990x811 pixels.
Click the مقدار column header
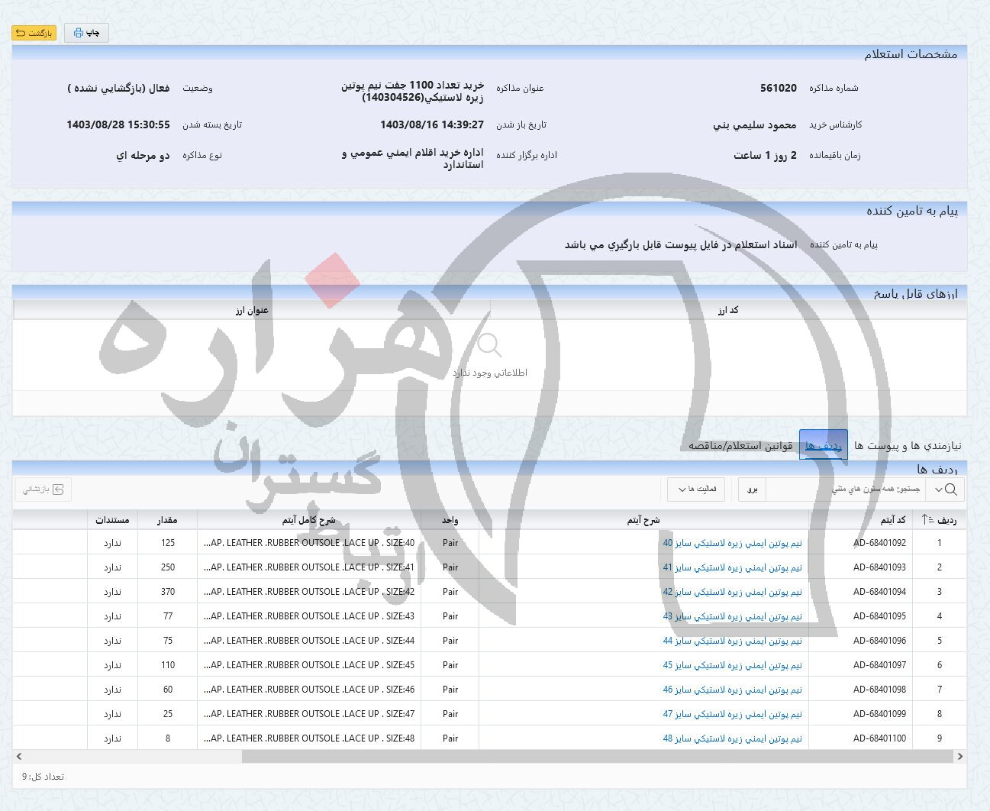point(166,520)
